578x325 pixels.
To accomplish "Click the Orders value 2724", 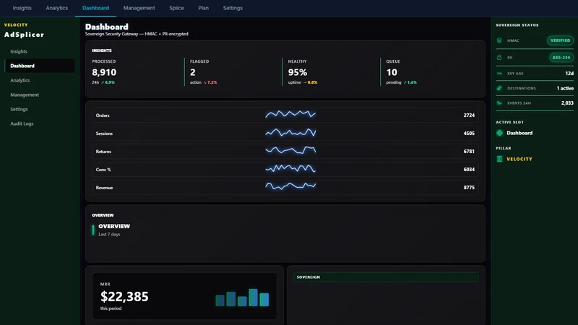I will click(x=469, y=116).
